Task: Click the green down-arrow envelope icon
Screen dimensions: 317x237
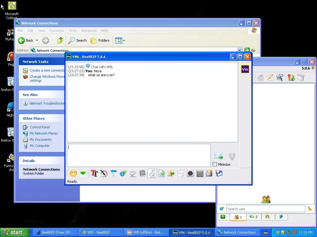Action: pos(83,173)
